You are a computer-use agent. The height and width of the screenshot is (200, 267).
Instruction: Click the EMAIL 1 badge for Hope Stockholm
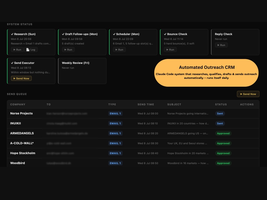pyautogui.click(x=115, y=153)
